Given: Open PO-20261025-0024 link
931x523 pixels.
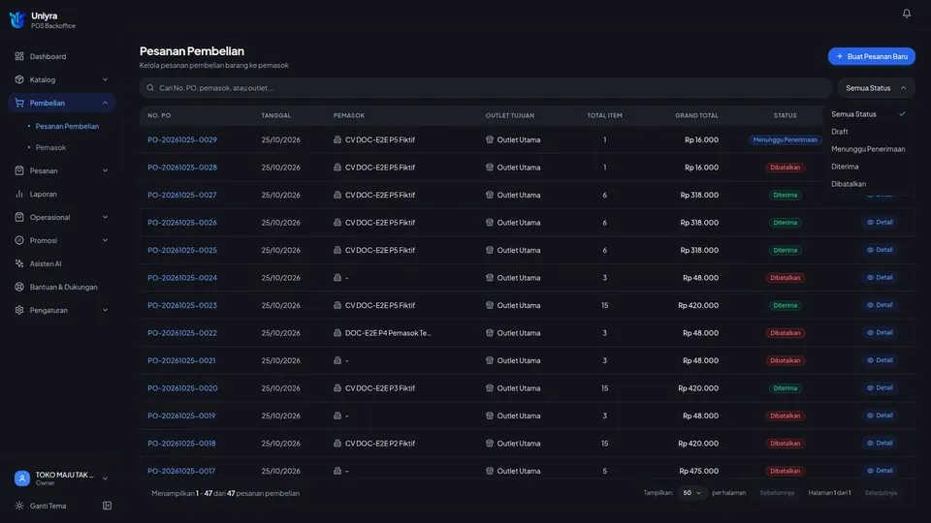Looking at the screenshot, I should tap(182, 278).
